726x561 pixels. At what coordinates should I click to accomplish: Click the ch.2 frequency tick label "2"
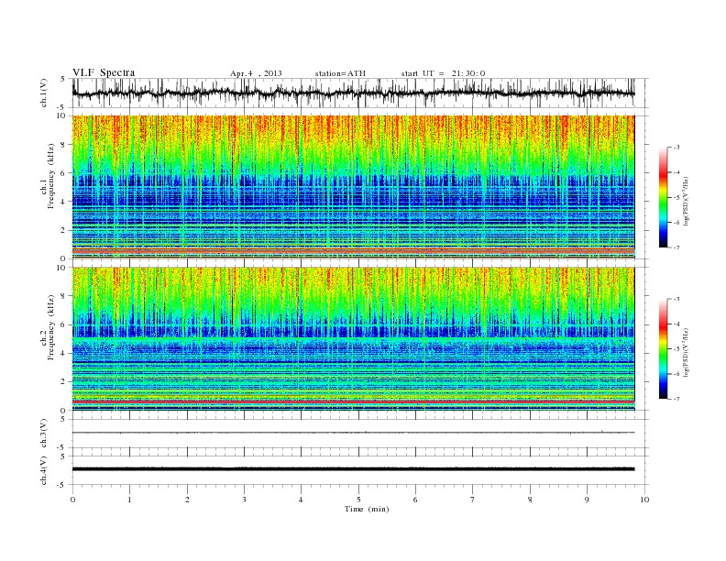click(x=63, y=382)
